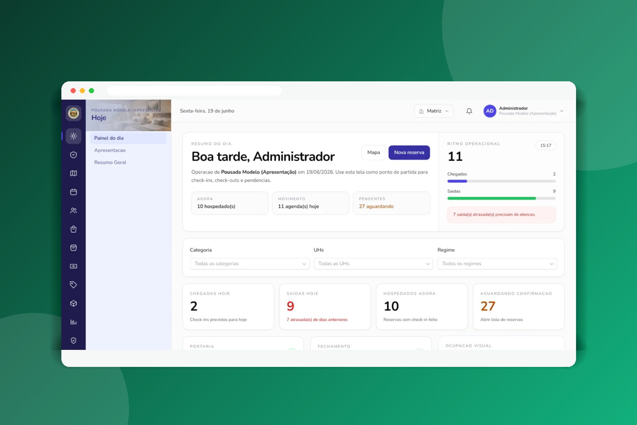This screenshot has height=425, width=637.
Task: Click the Sexta-feira, 19 de junho date
Action: tap(207, 111)
